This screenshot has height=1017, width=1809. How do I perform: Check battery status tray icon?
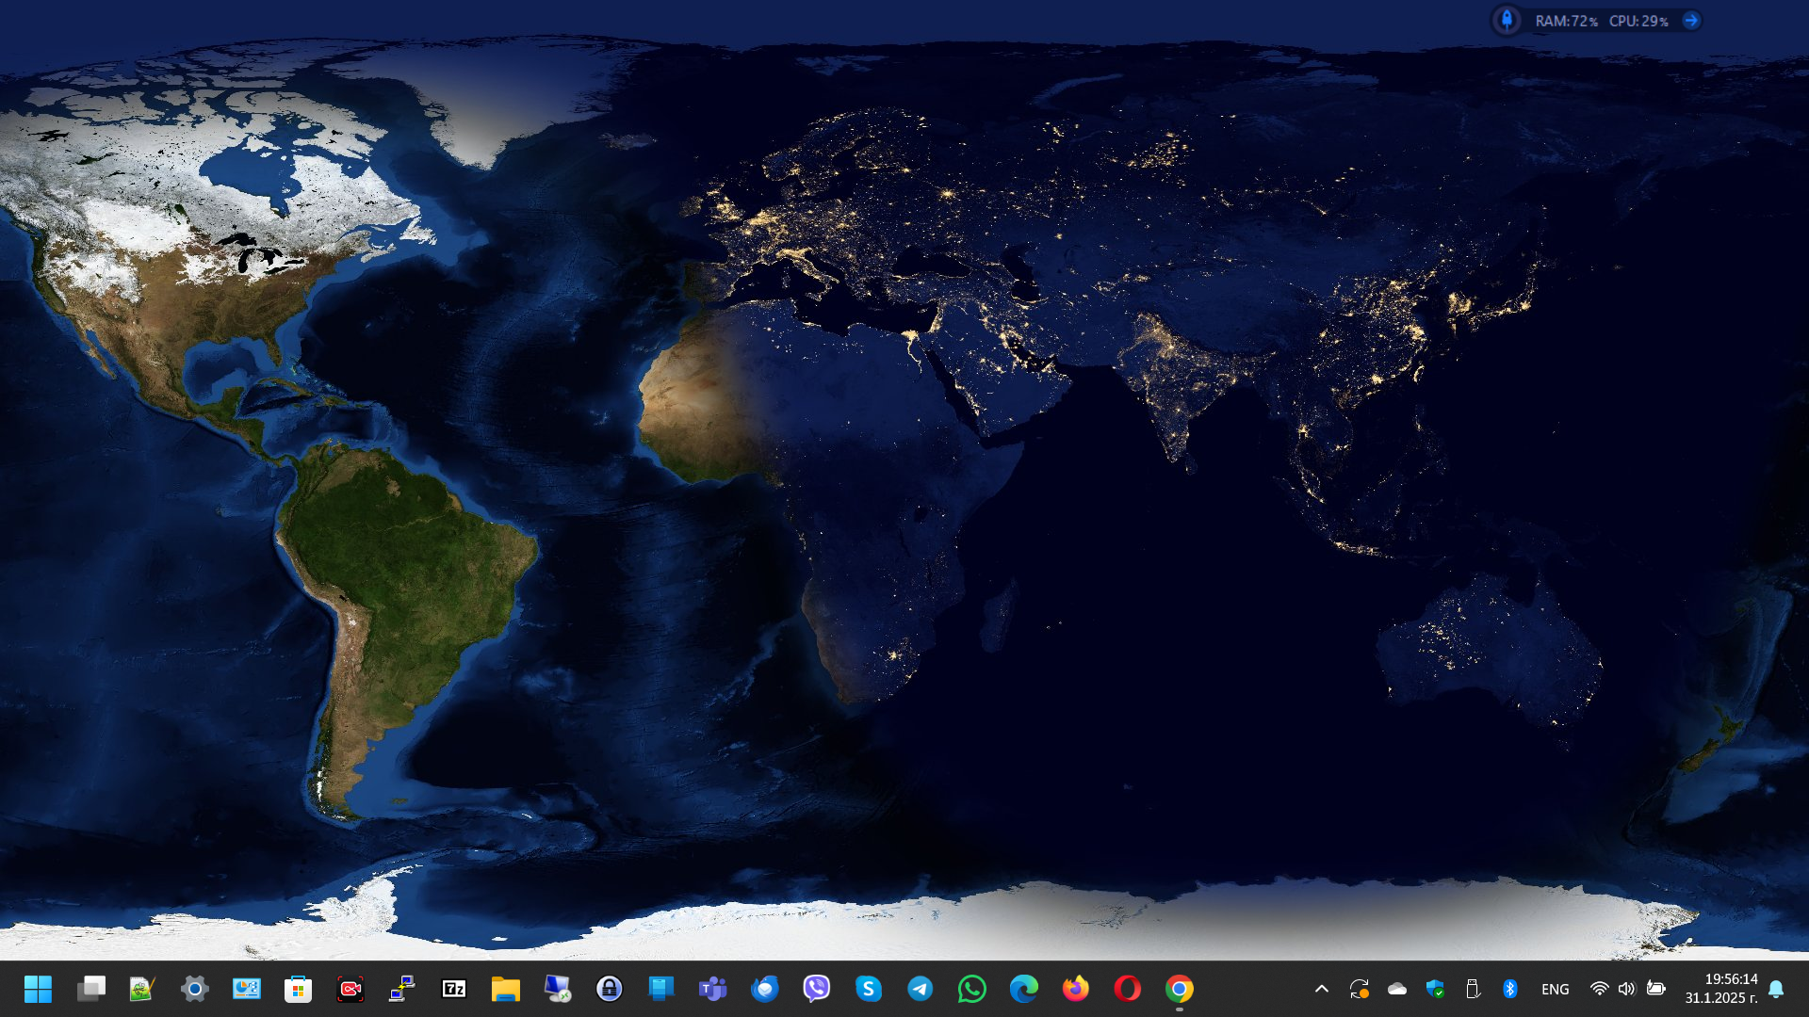click(x=1656, y=989)
